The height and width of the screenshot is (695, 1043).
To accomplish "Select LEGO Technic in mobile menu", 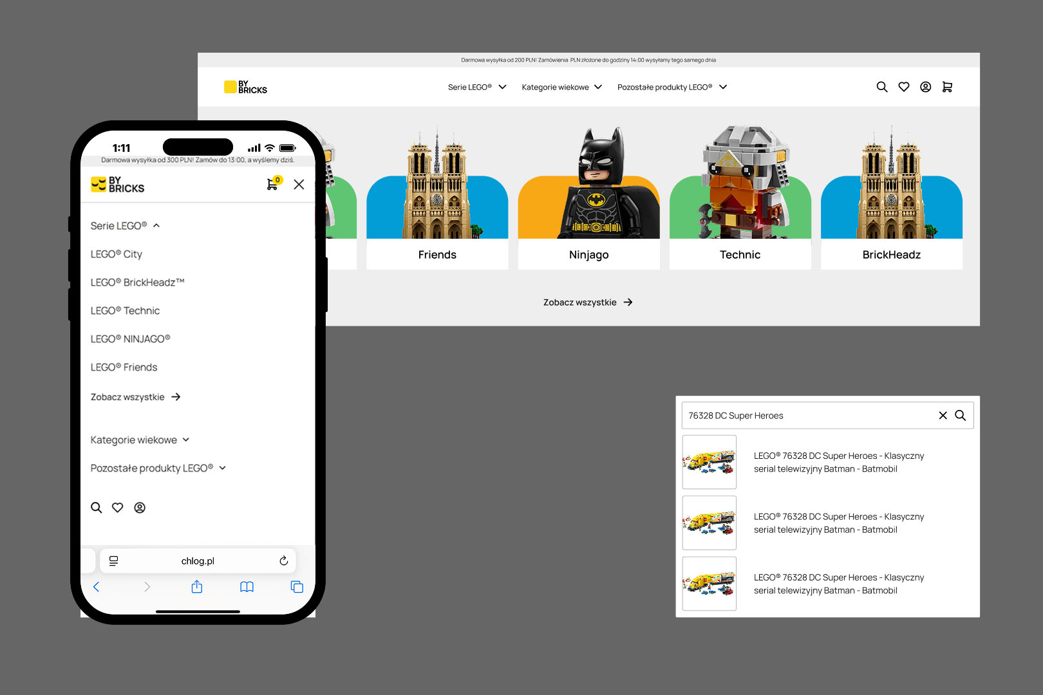I will pos(125,311).
